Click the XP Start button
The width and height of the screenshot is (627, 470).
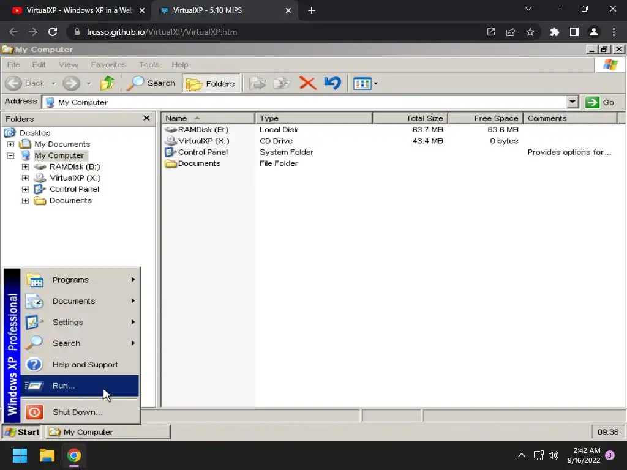tap(23, 432)
